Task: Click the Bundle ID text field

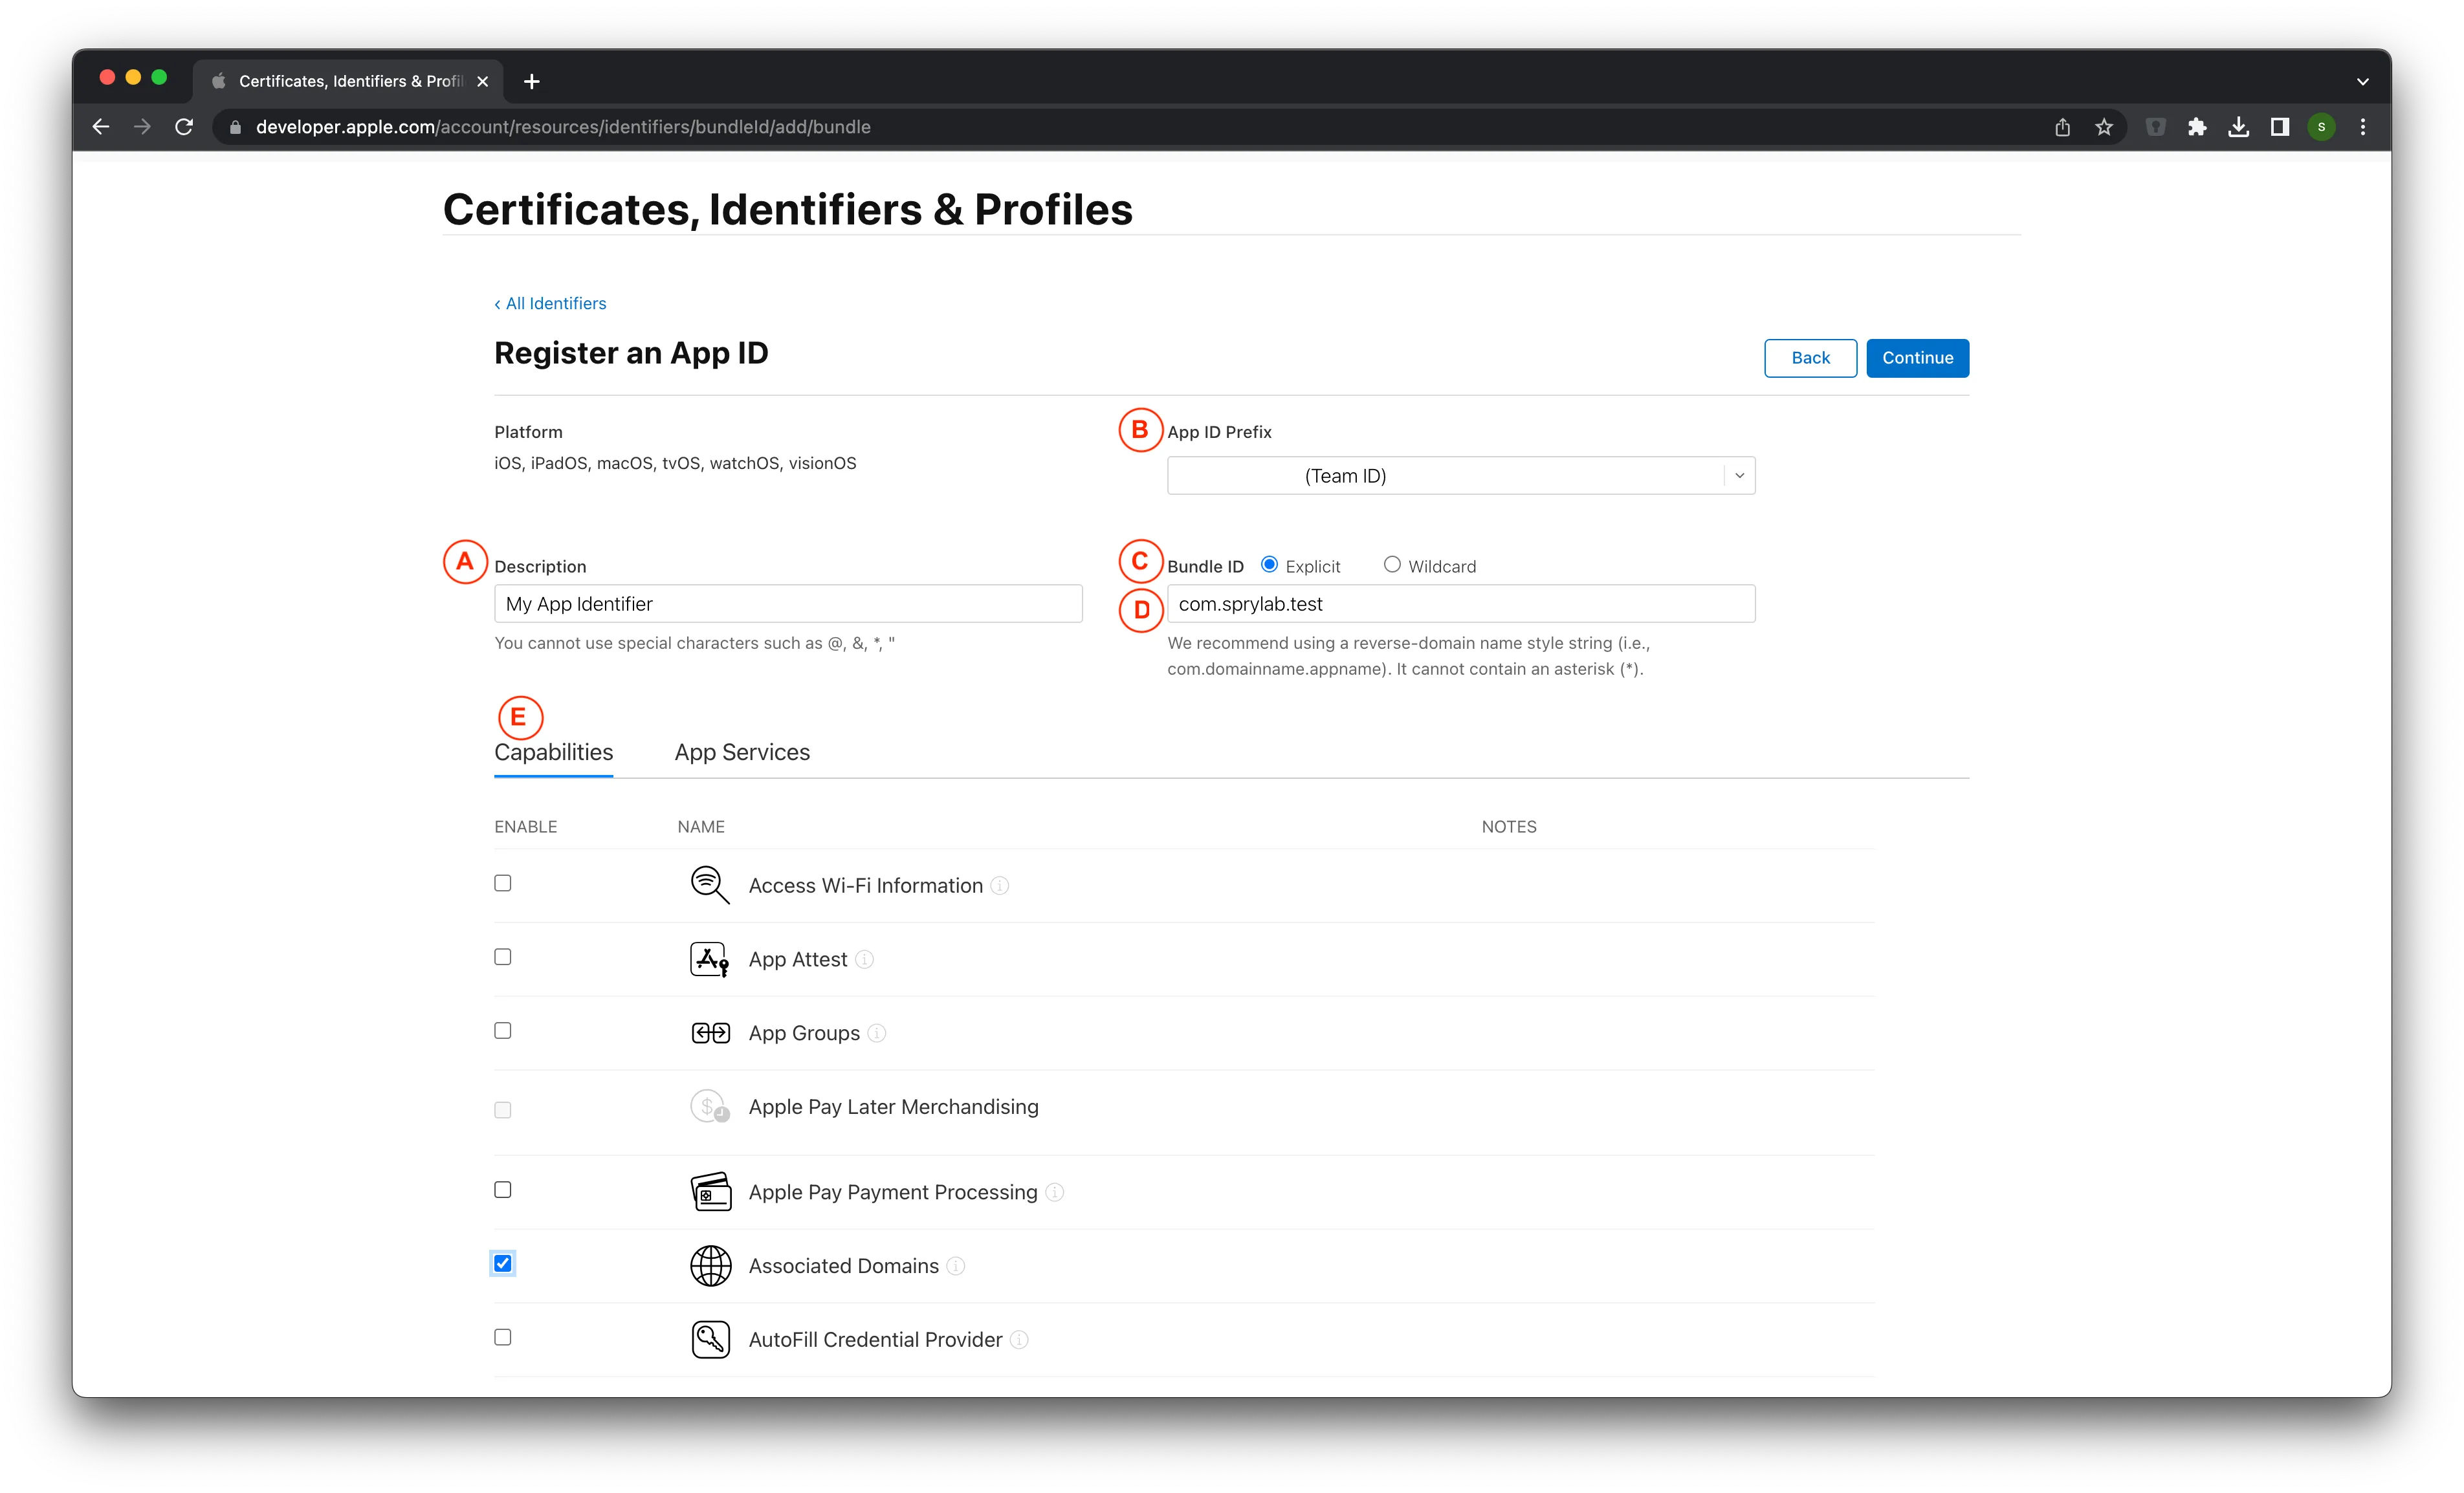Action: point(1461,604)
